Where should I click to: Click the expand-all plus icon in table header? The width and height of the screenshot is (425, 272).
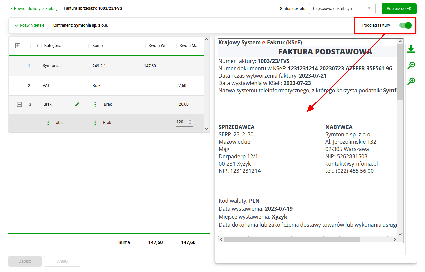[x=18, y=46]
